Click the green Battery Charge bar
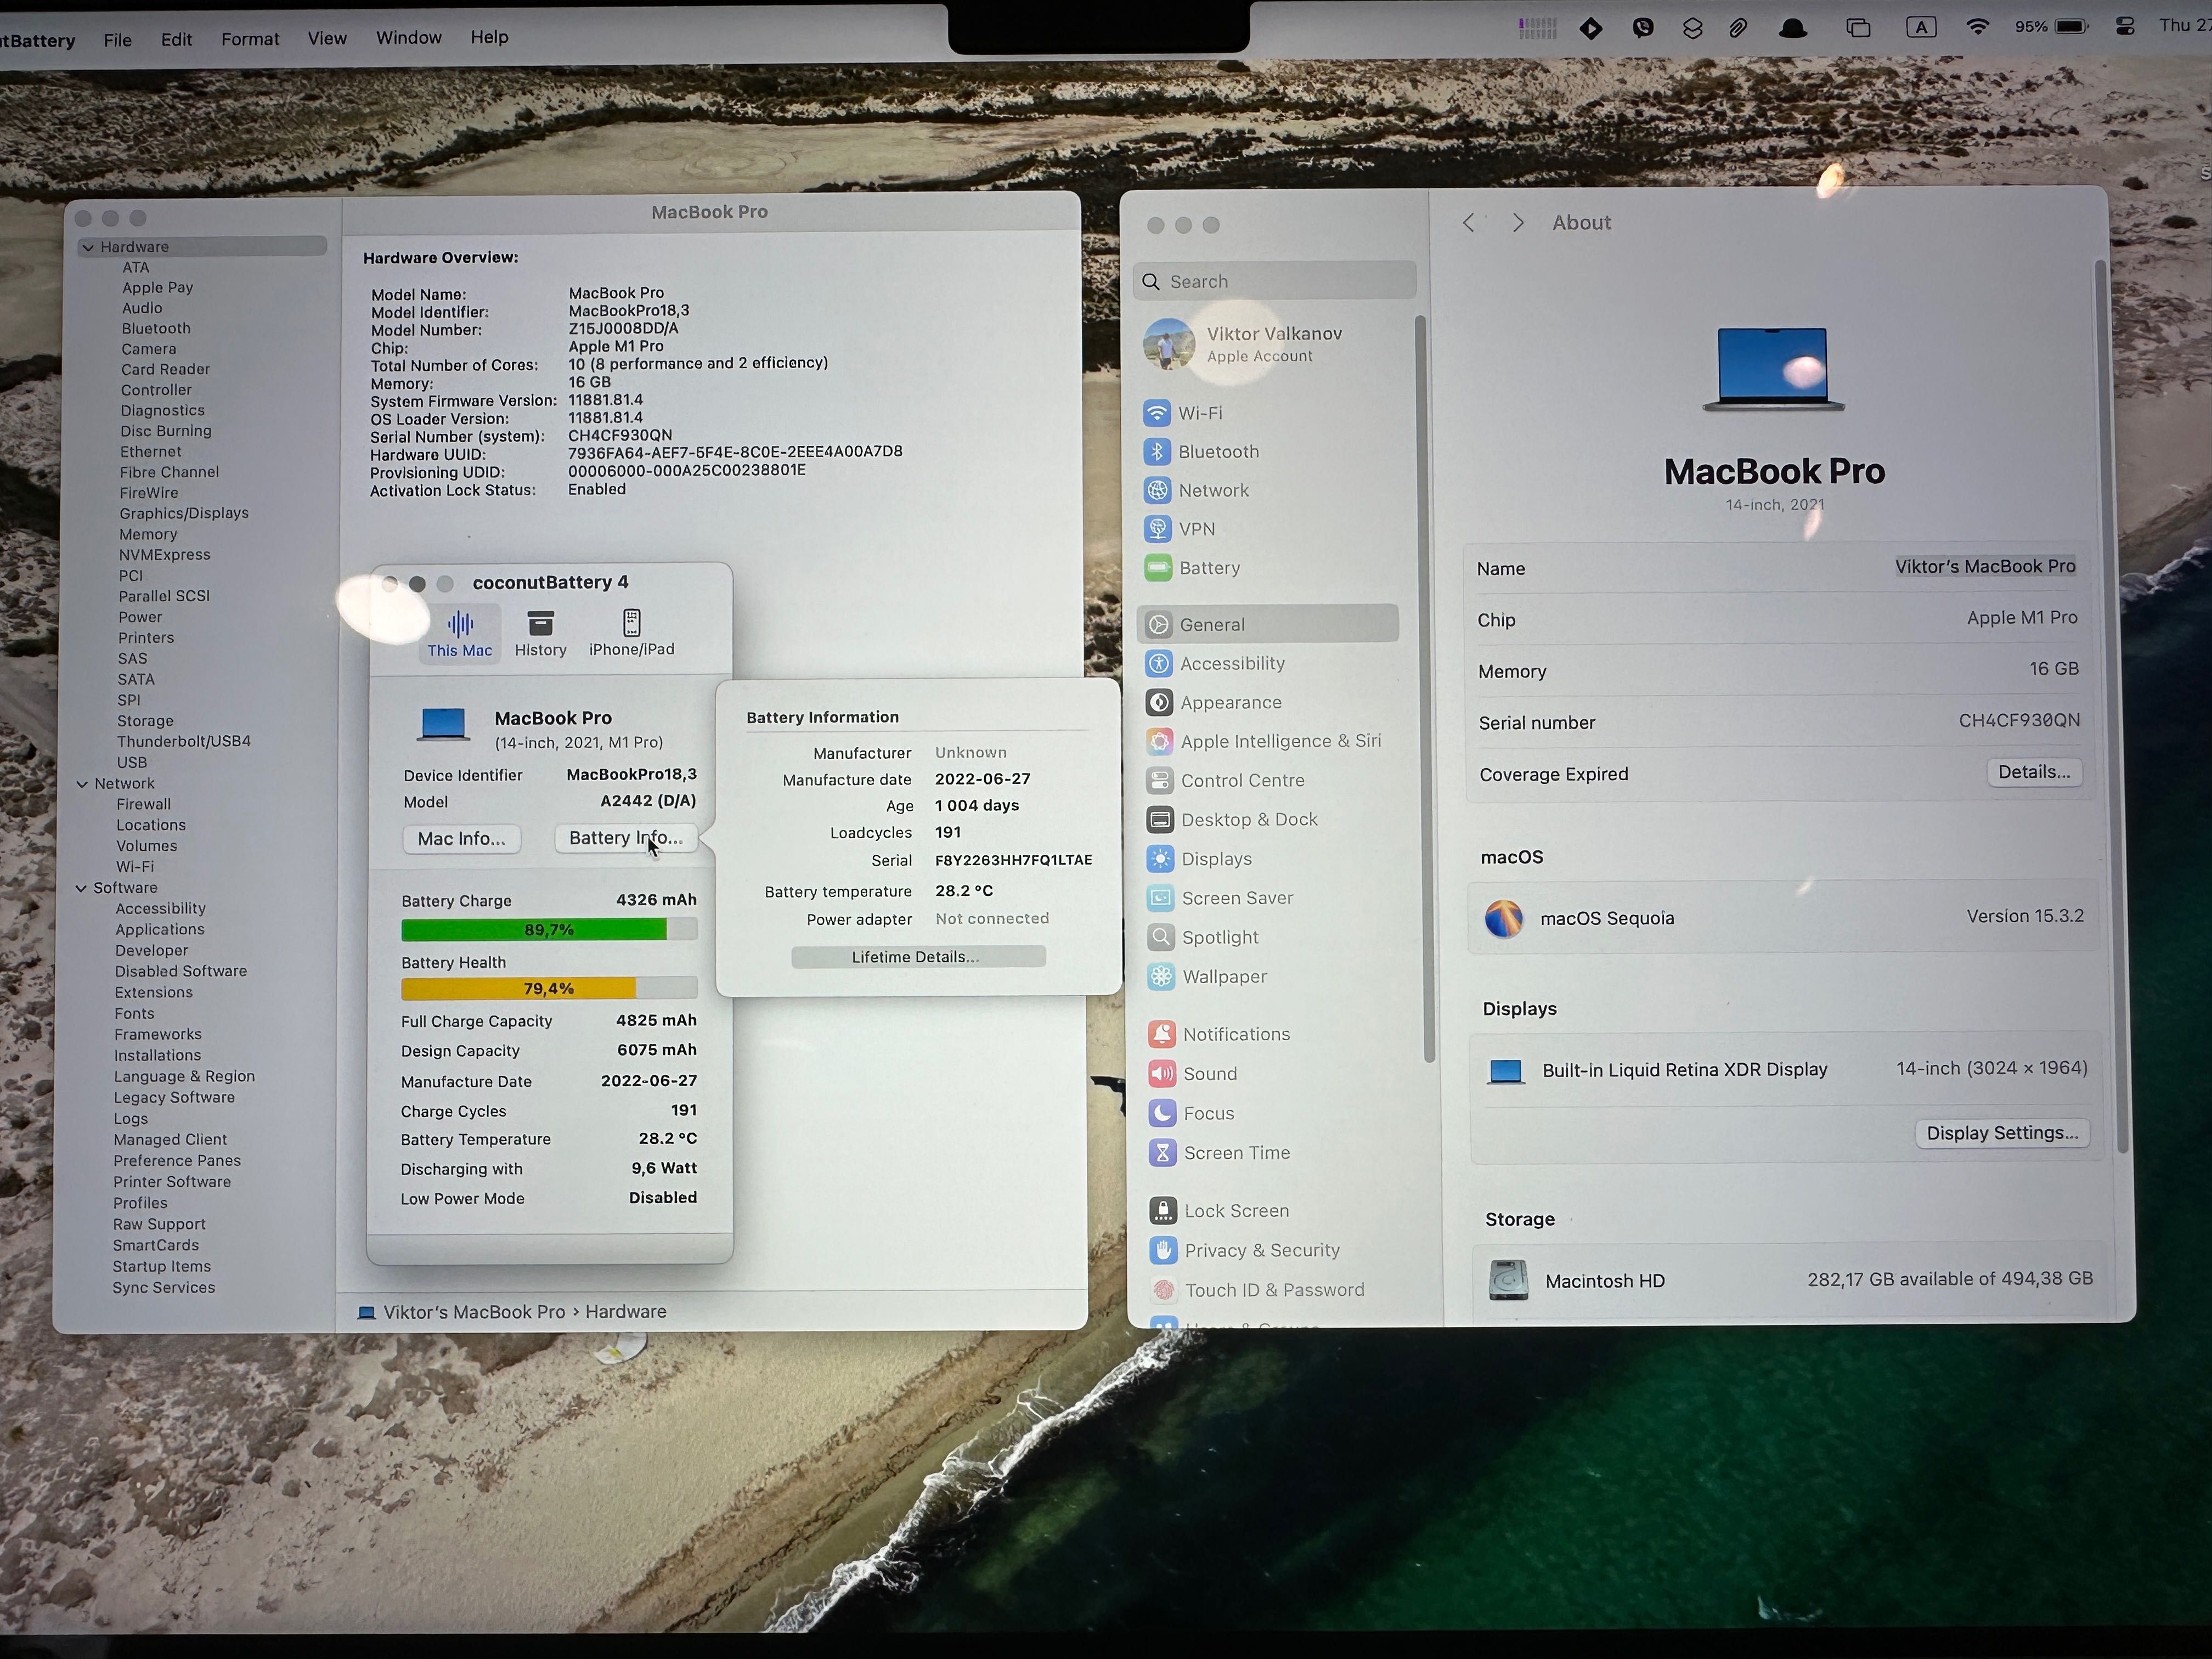 click(x=549, y=930)
